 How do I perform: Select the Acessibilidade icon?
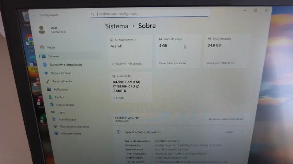click(x=54, y=119)
